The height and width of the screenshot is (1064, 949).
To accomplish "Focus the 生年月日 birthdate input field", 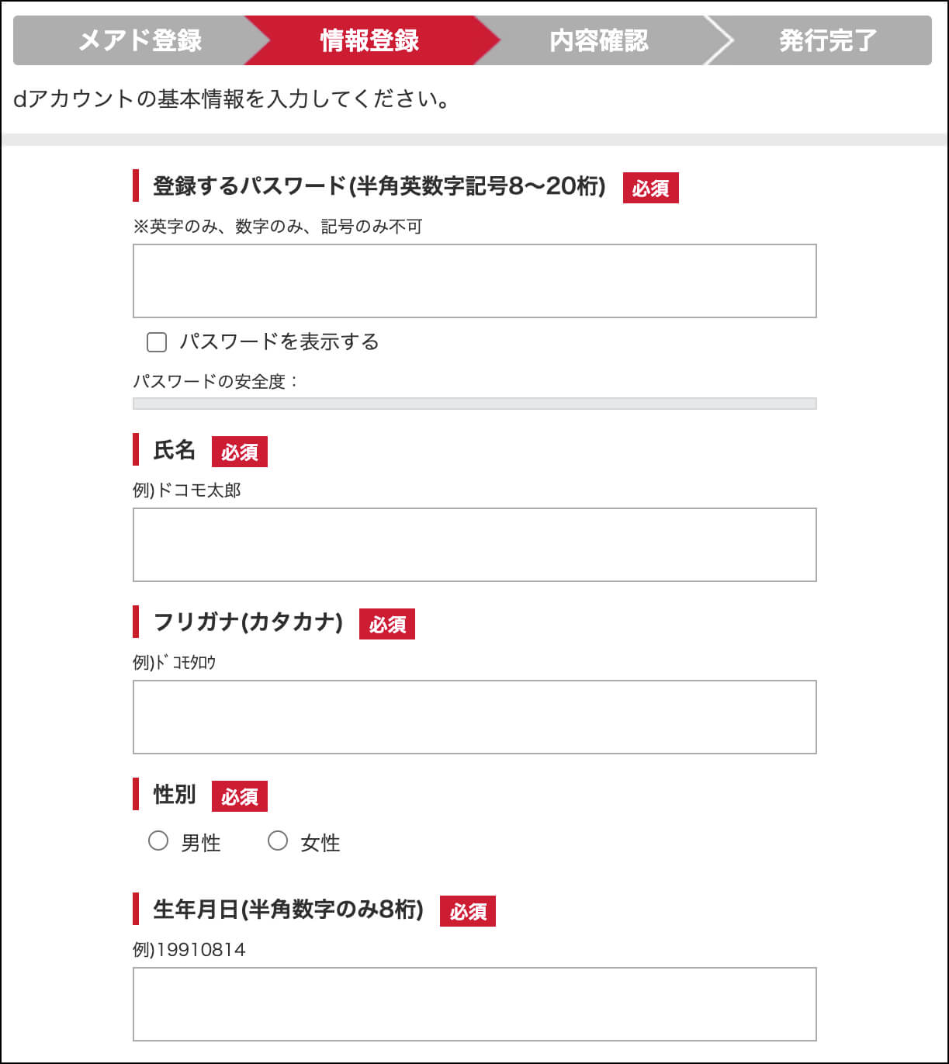I will pyautogui.click(x=475, y=1004).
